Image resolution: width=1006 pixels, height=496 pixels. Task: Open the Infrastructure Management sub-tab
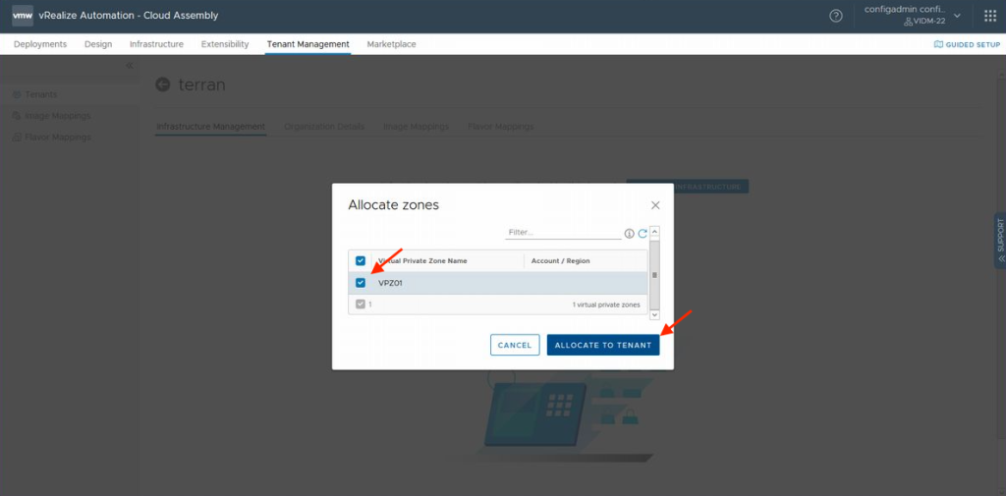[x=211, y=127]
